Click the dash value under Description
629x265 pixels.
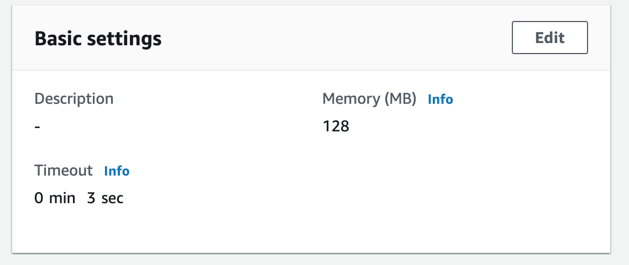click(37, 126)
